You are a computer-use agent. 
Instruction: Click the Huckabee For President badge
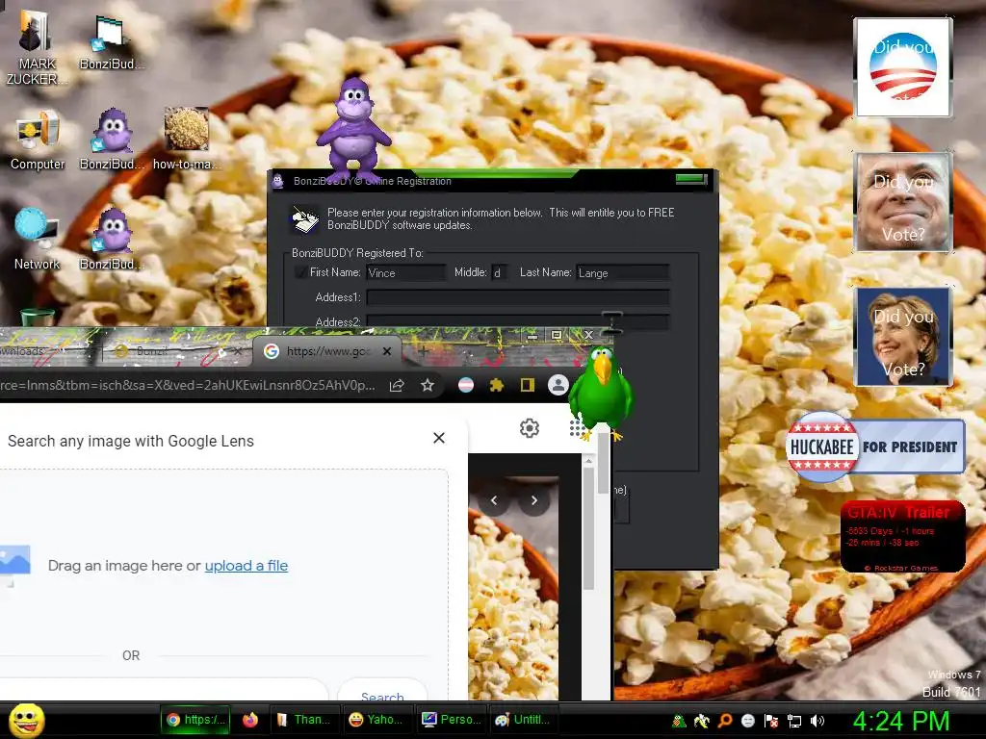pyautogui.click(x=875, y=446)
